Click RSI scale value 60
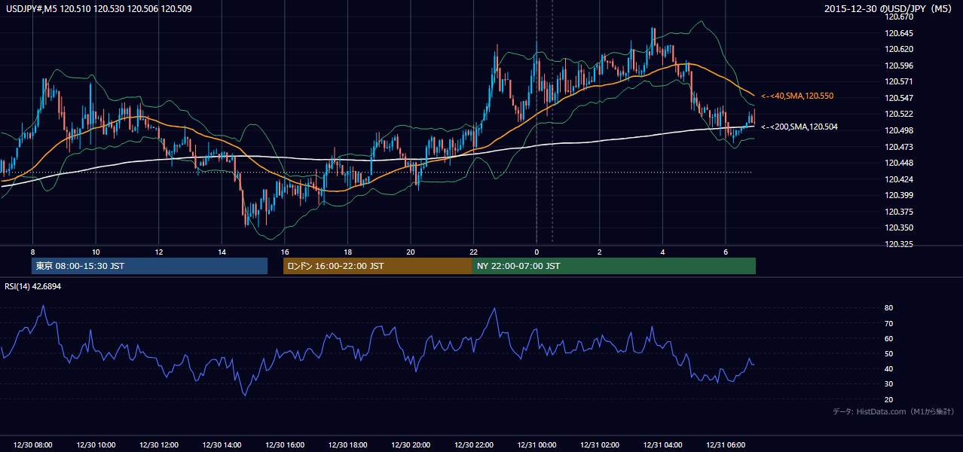Image resolution: width=963 pixels, height=452 pixels. click(889, 339)
